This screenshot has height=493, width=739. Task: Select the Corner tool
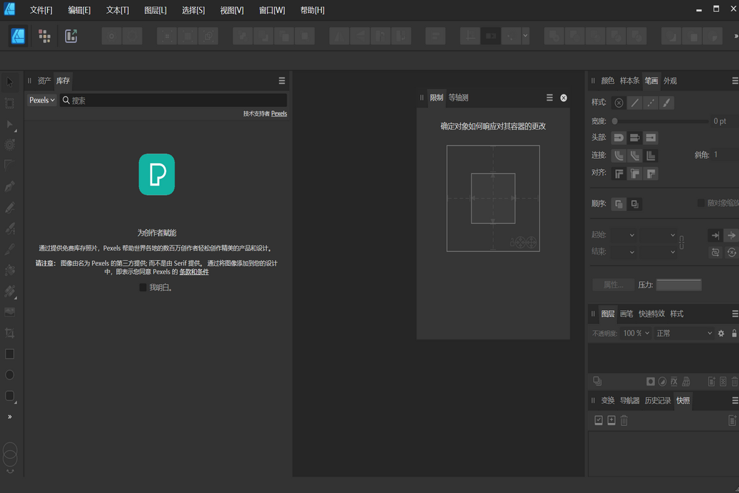(10, 165)
